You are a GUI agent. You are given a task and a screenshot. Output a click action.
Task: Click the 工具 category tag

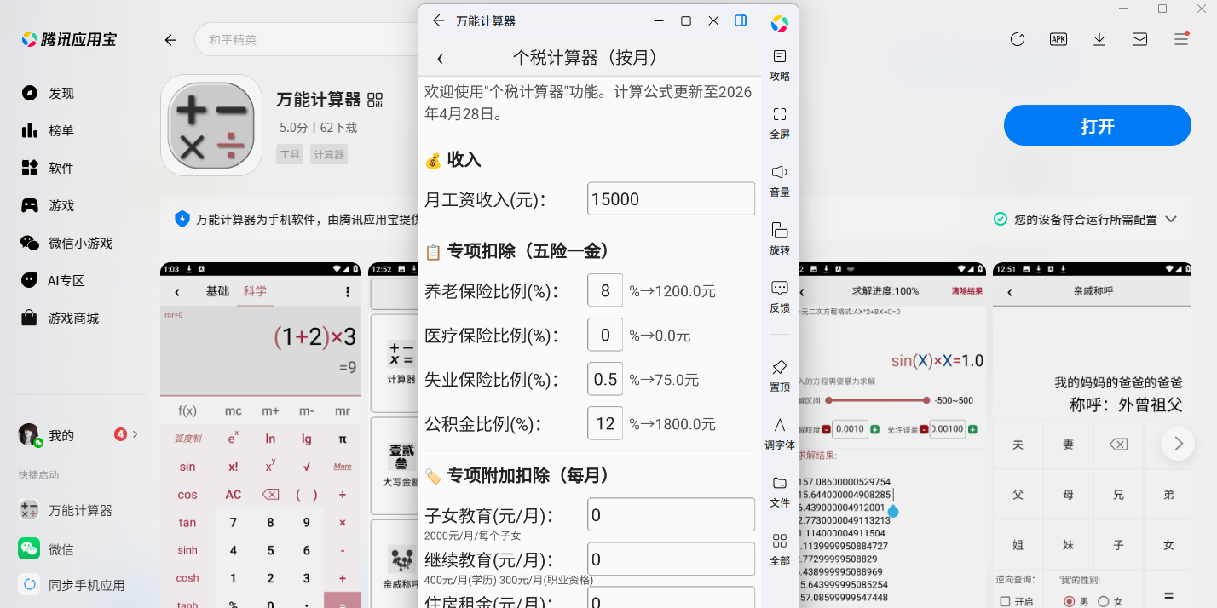(x=290, y=155)
